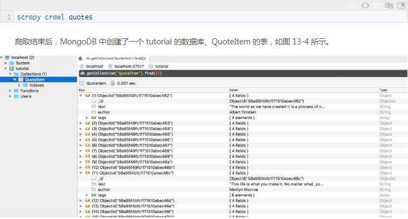408x219 pixels.
Task: Expand tags array under document (11)
Action: [87, 195]
